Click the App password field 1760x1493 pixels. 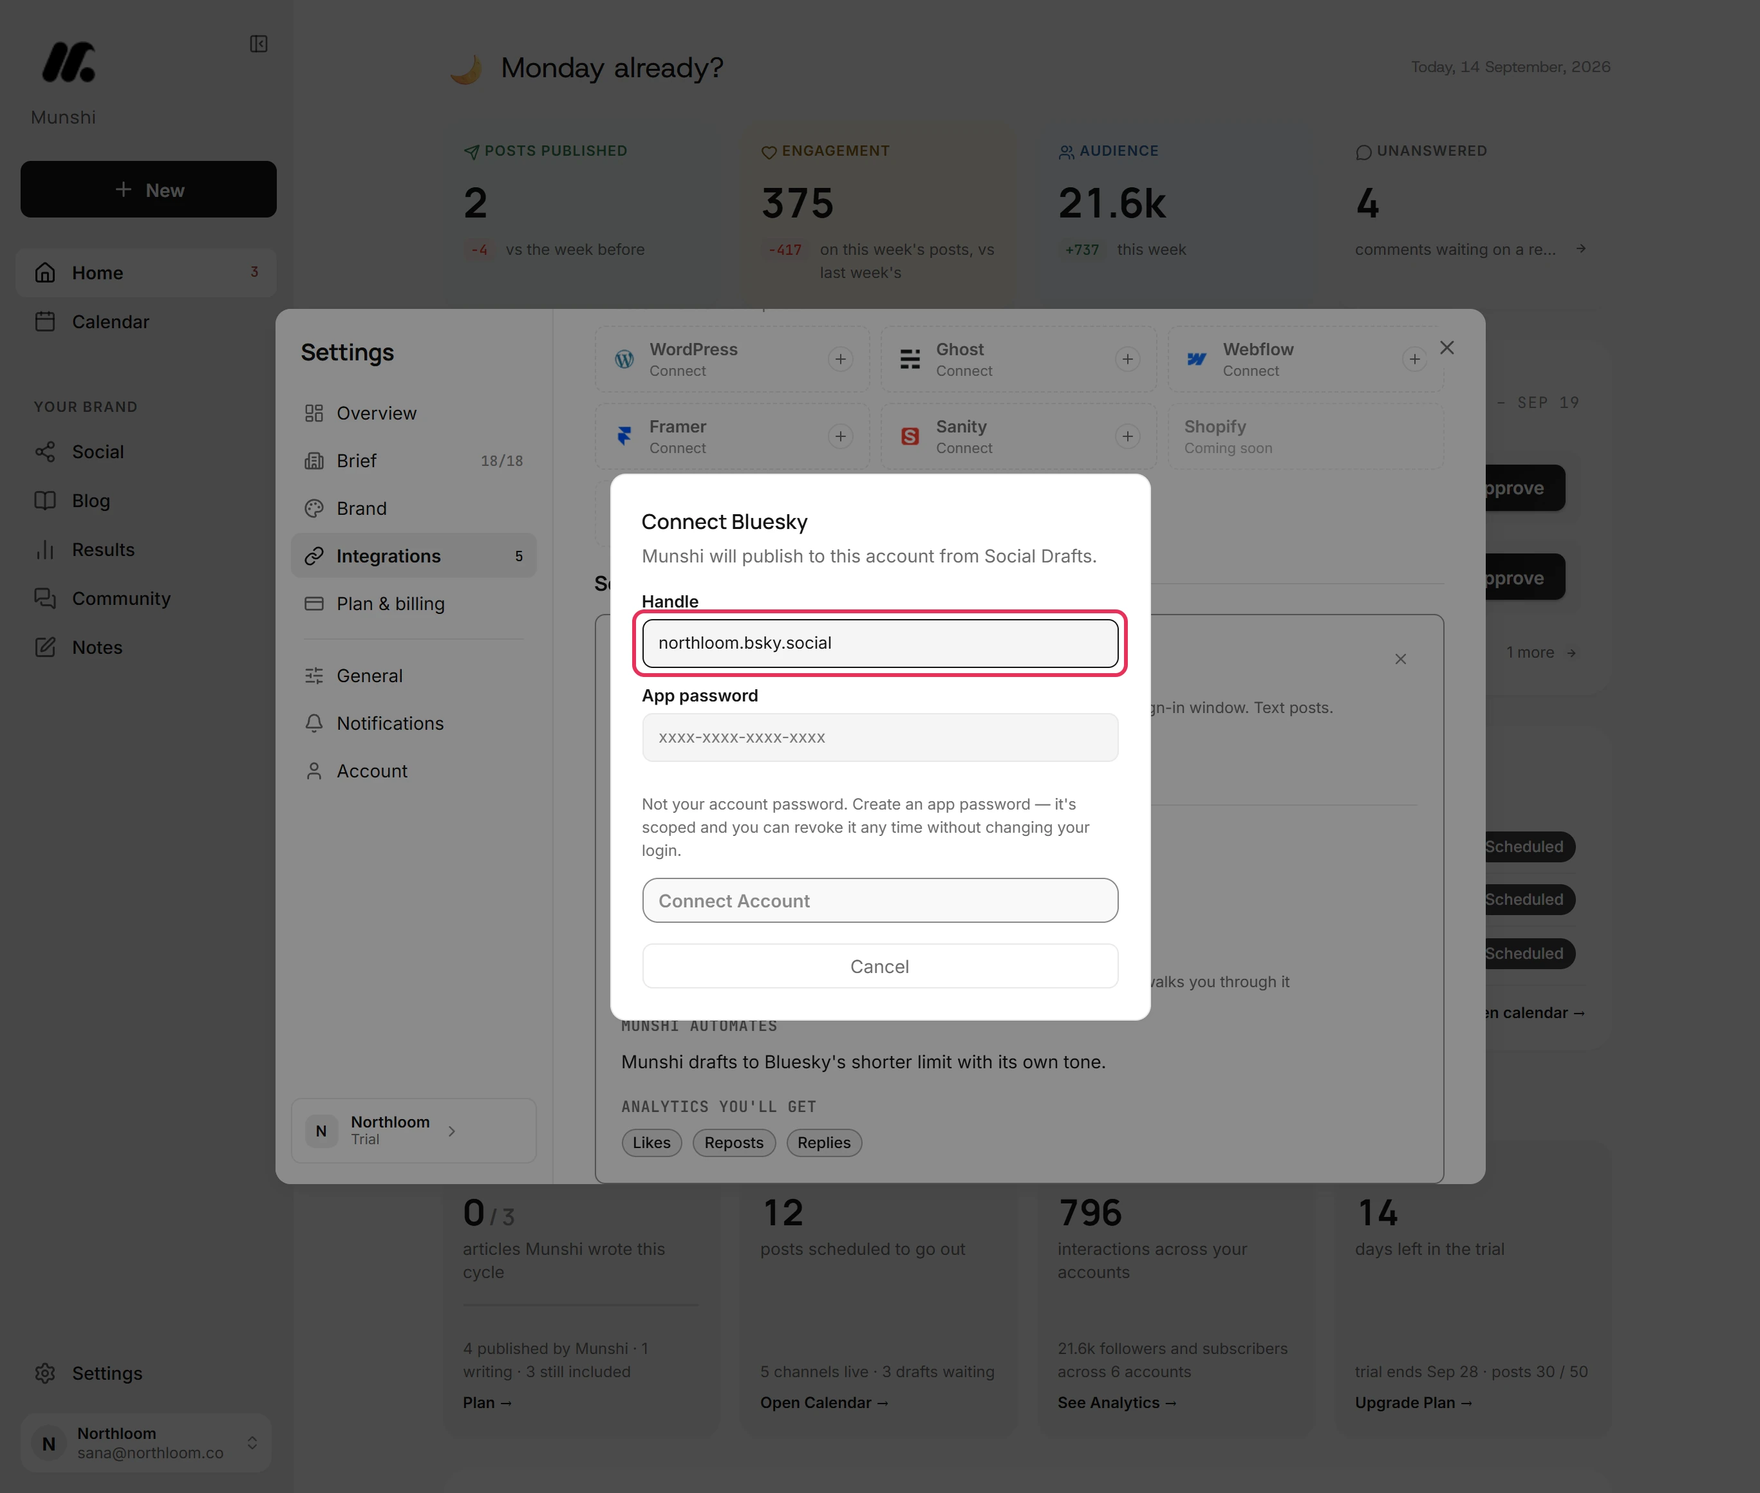(x=879, y=737)
